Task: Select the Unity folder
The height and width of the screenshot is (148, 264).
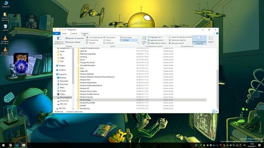Action: pos(81,68)
